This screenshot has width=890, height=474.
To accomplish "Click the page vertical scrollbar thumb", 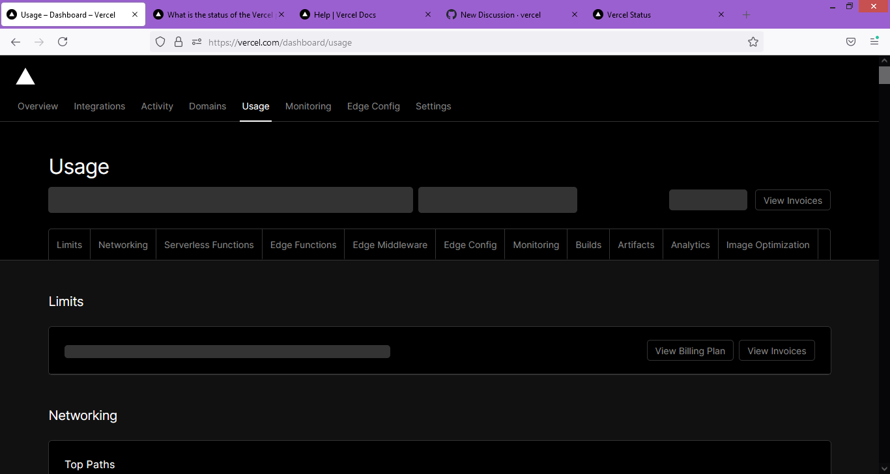I will coord(884,75).
